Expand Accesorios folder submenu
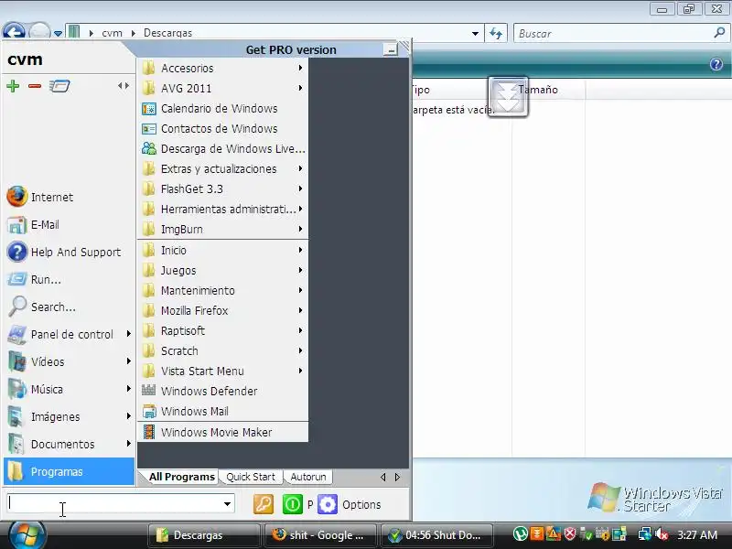Screen dimensions: 732x549 [x=222, y=68]
